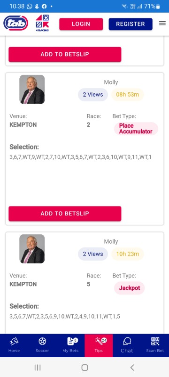Tap the REGISTER button
Screen dimensions: 169x377
131,24
